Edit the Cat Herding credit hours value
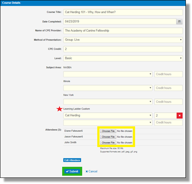 click(x=165, y=116)
